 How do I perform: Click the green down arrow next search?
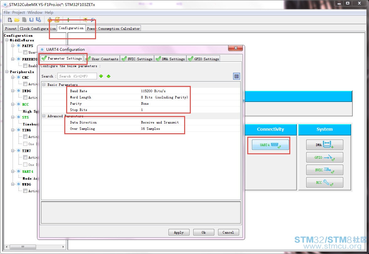101,76
